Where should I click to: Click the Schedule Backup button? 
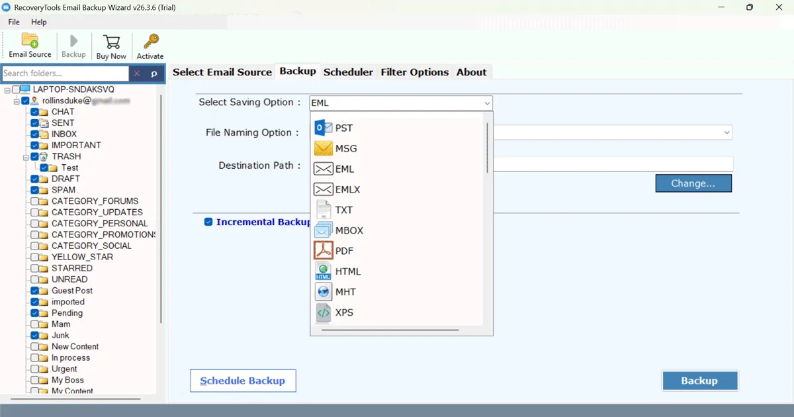coord(243,381)
